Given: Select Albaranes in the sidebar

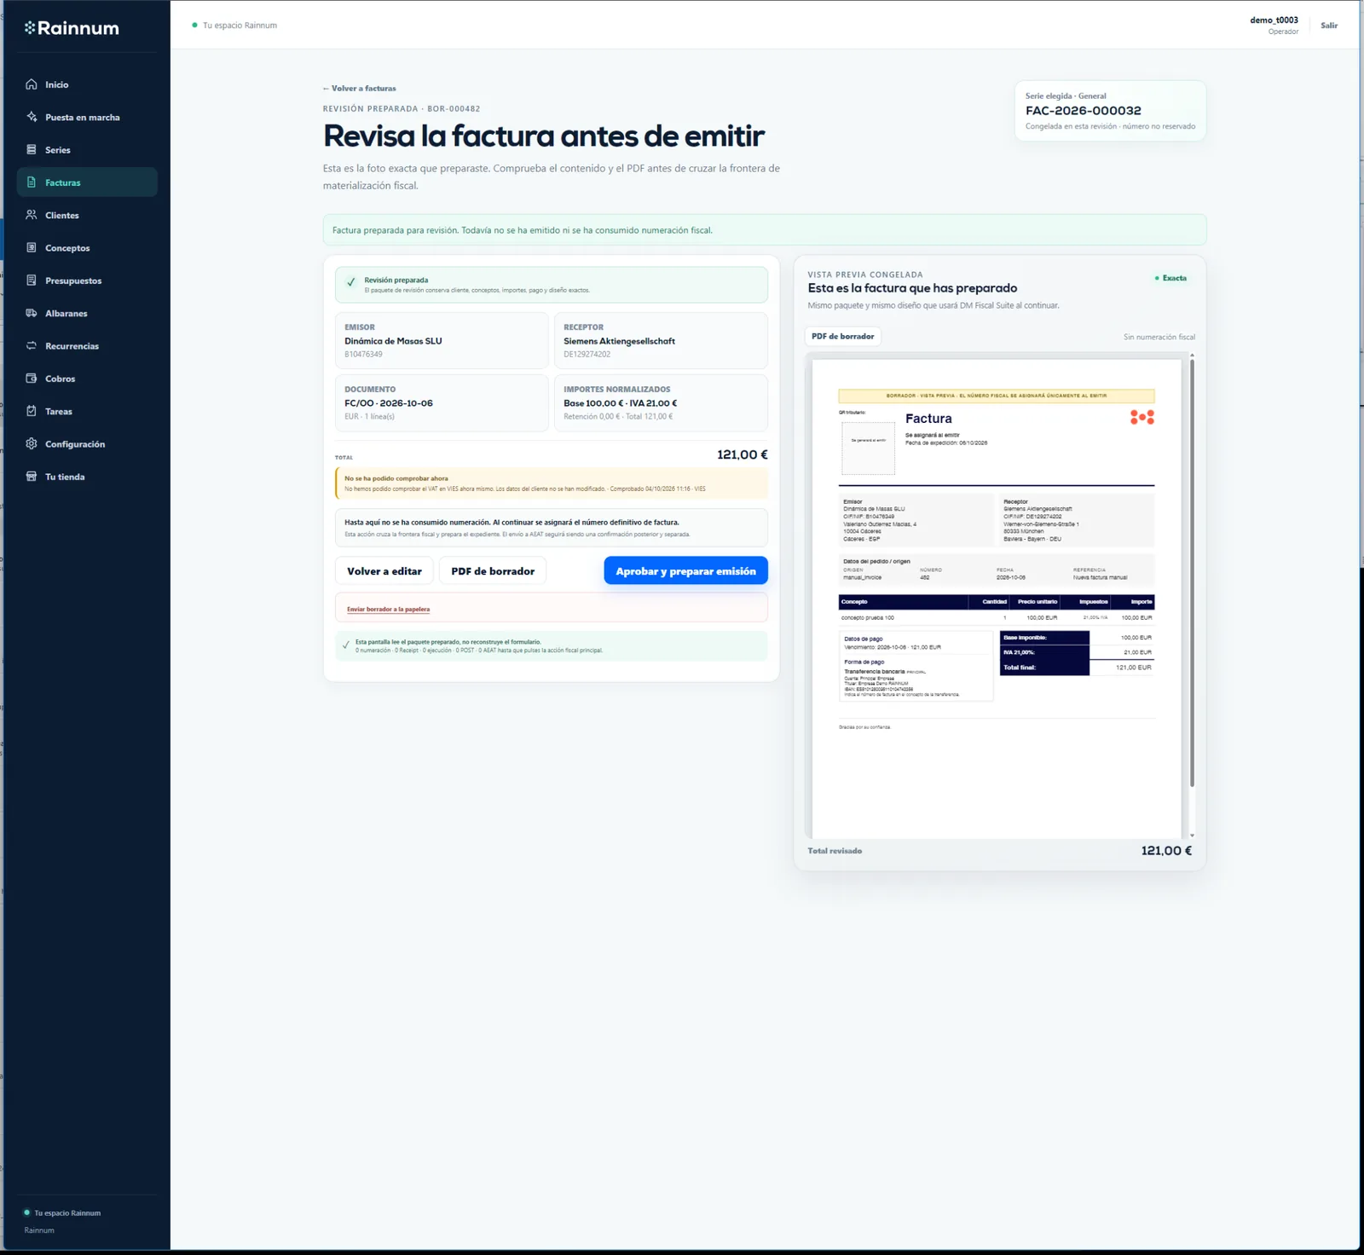Looking at the screenshot, I should pos(87,313).
